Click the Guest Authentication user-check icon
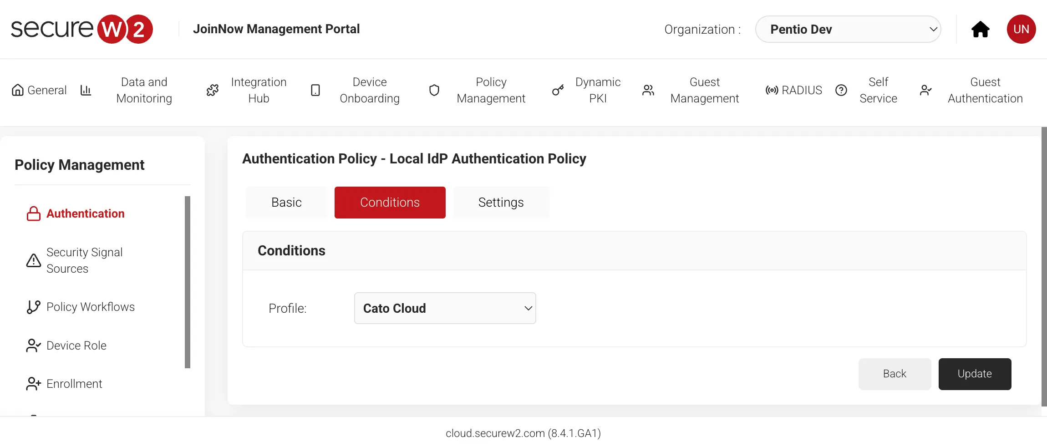1047x447 pixels. [x=925, y=90]
